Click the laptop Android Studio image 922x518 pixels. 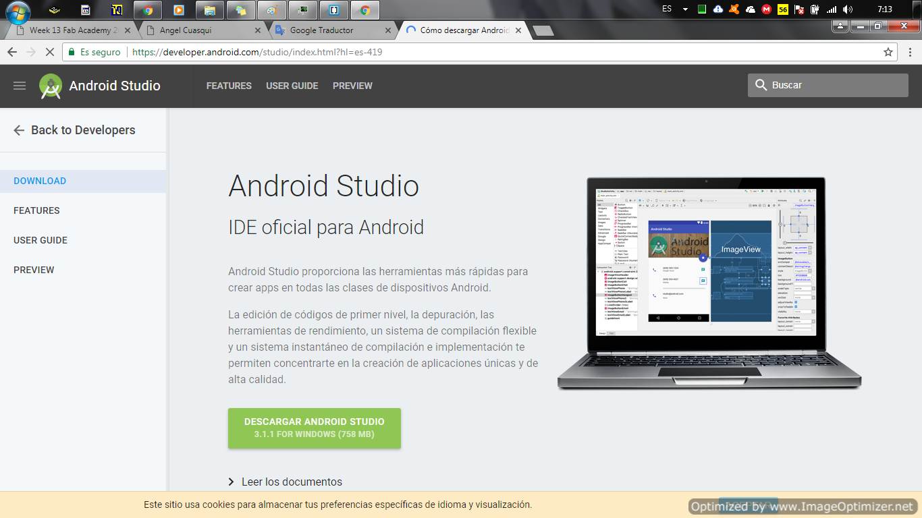tap(709, 283)
